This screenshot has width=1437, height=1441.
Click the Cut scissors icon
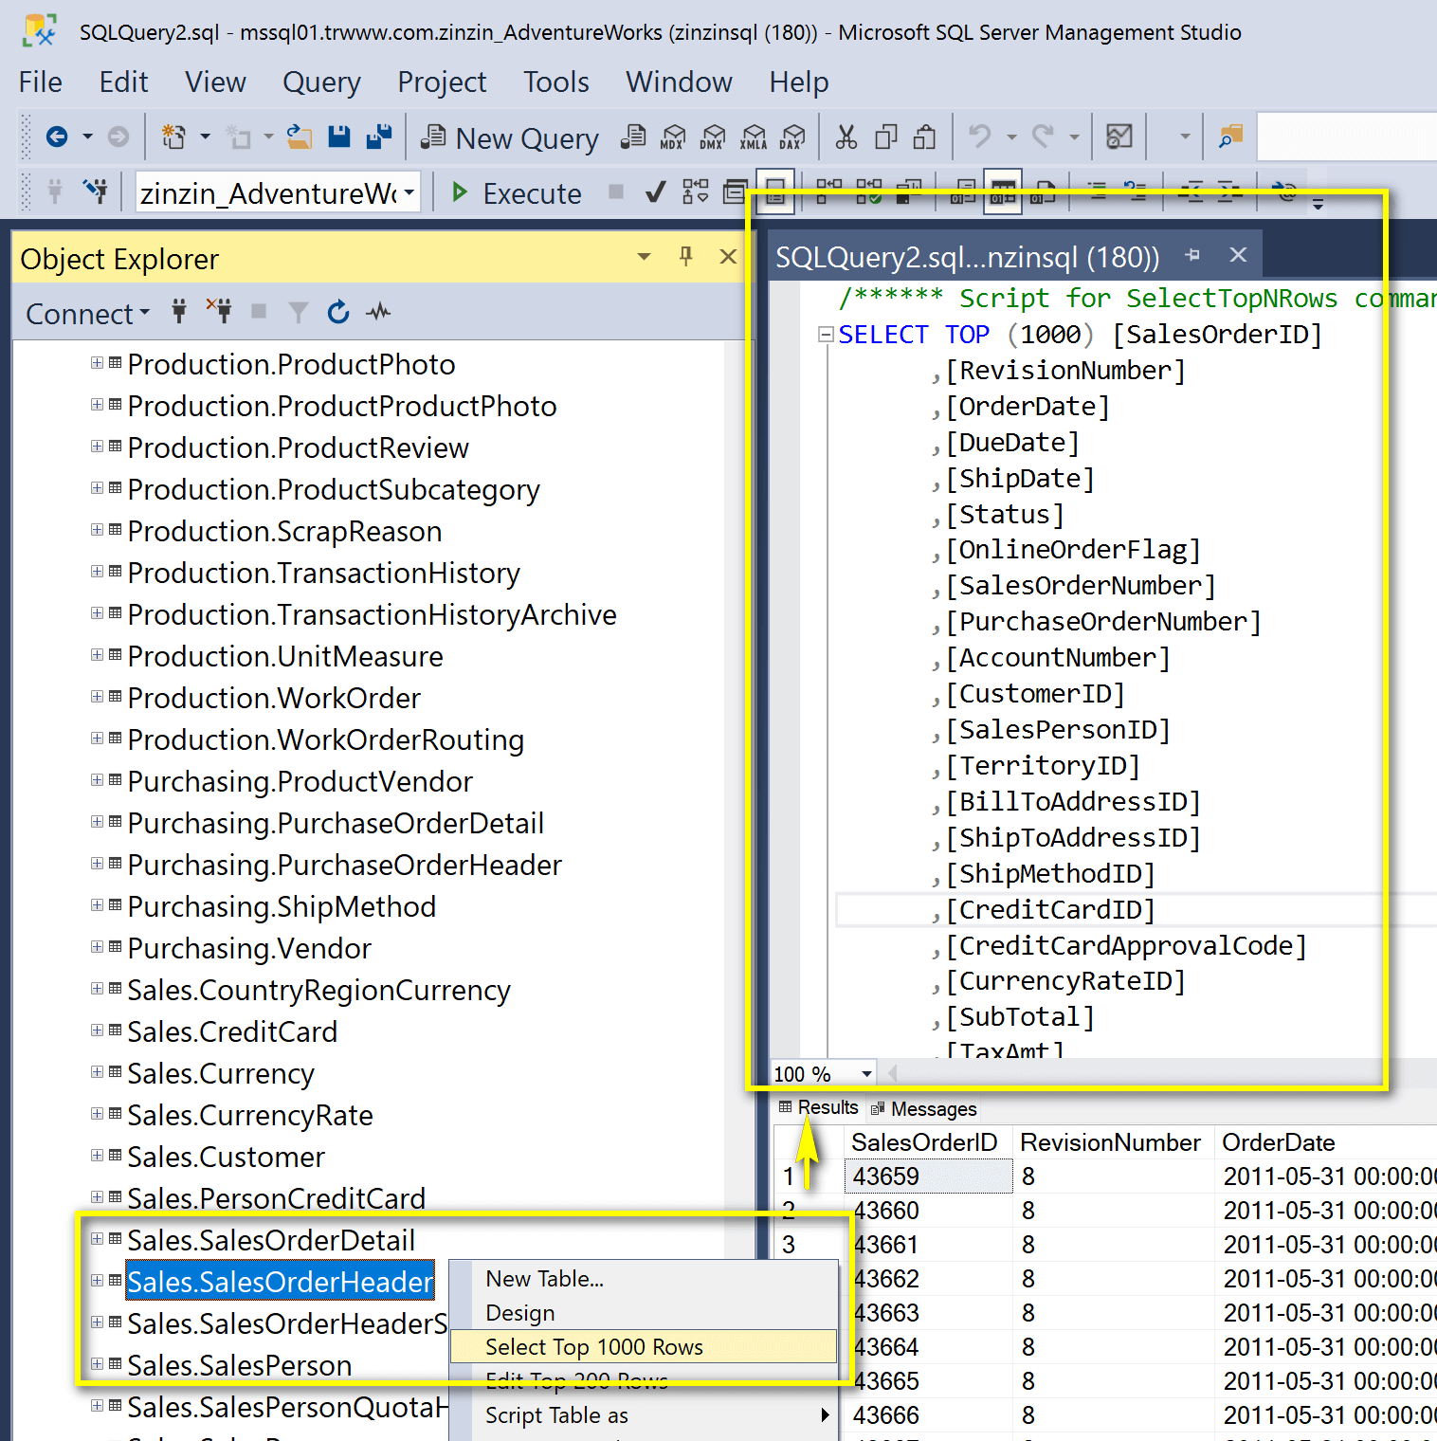point(846,137)
